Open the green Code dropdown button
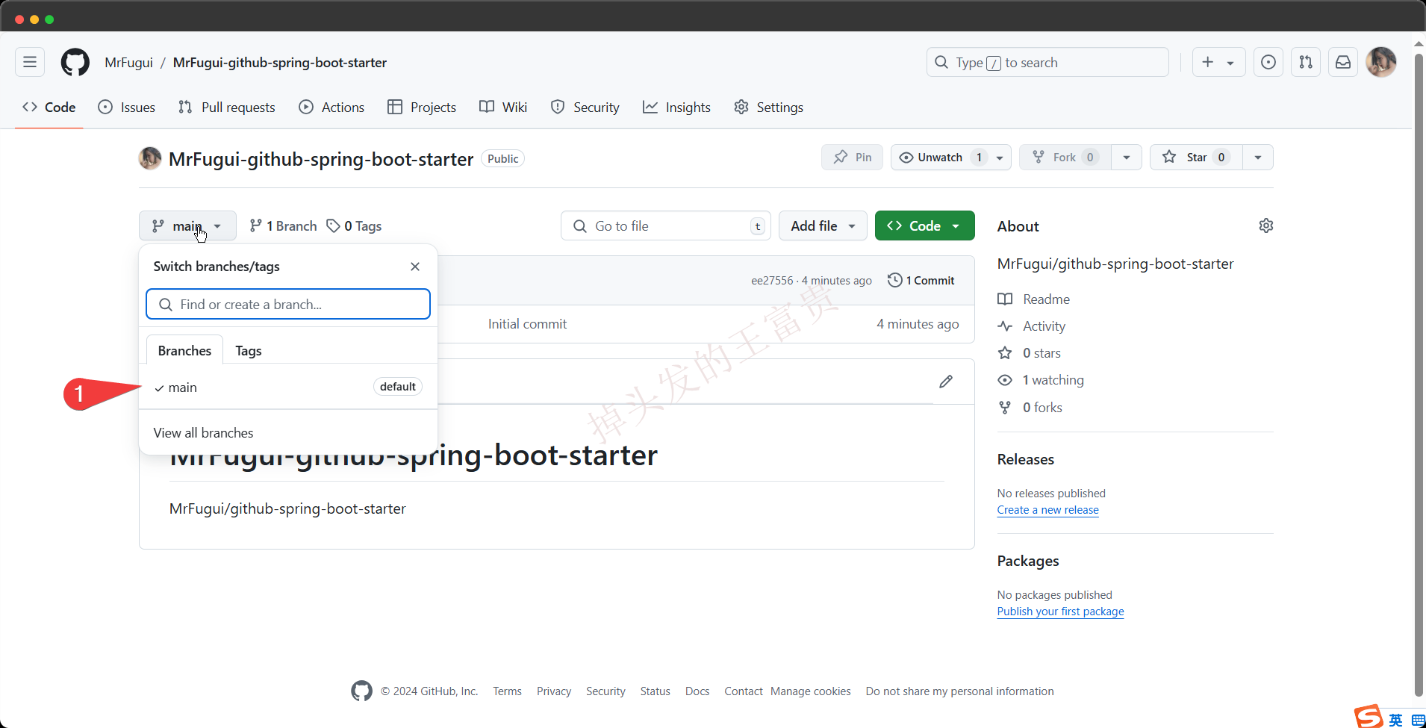 tap(924, 225)
